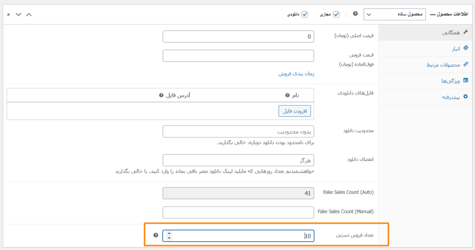This screenshot has width=475, height=250.
Task: Toggle the دانلودی (Downloadable) checkbox
Action: (305, 14)
